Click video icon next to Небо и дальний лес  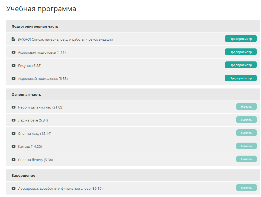[14, 107]
